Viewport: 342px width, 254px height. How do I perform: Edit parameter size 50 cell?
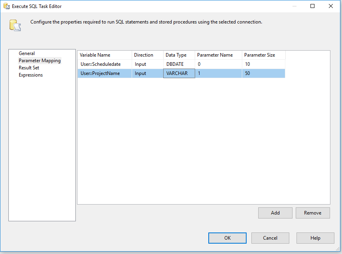pyautogui.click(x=263, y=73)
